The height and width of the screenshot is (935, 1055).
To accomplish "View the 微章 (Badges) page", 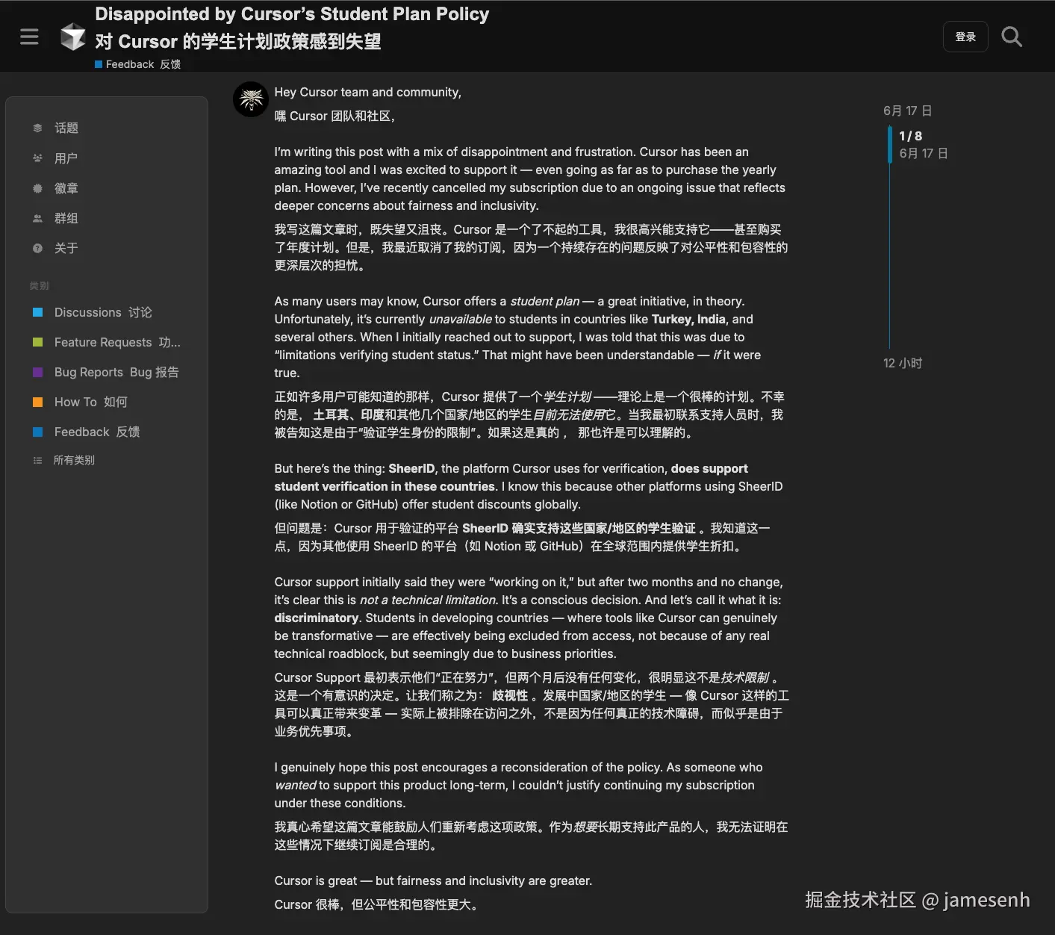I will point(66,188).
